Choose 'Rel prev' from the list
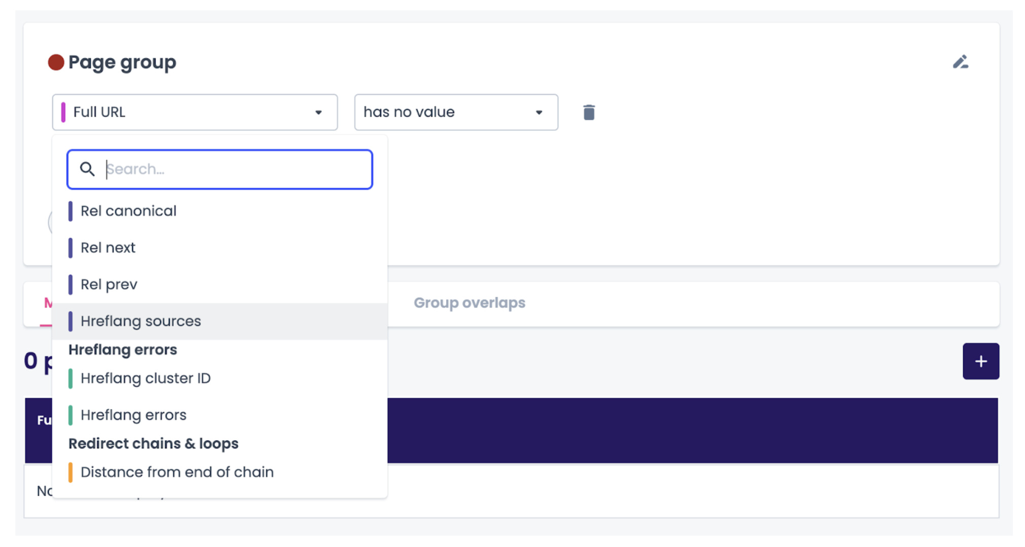 pos(219,285)
